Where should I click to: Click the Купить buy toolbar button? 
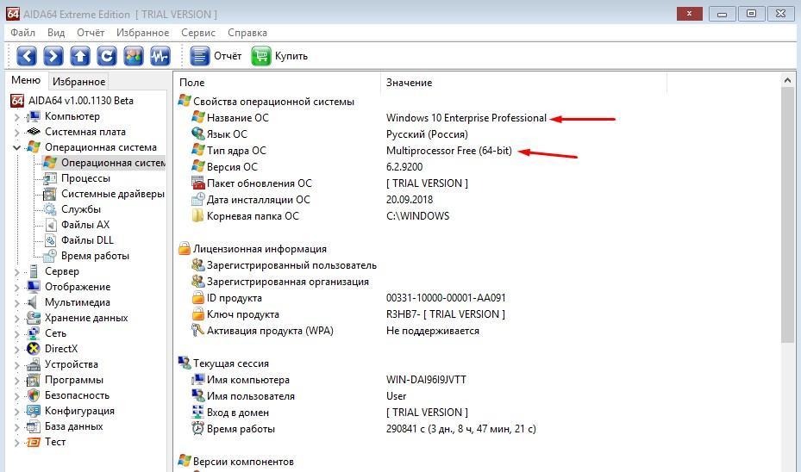click(x=279, y=56)
